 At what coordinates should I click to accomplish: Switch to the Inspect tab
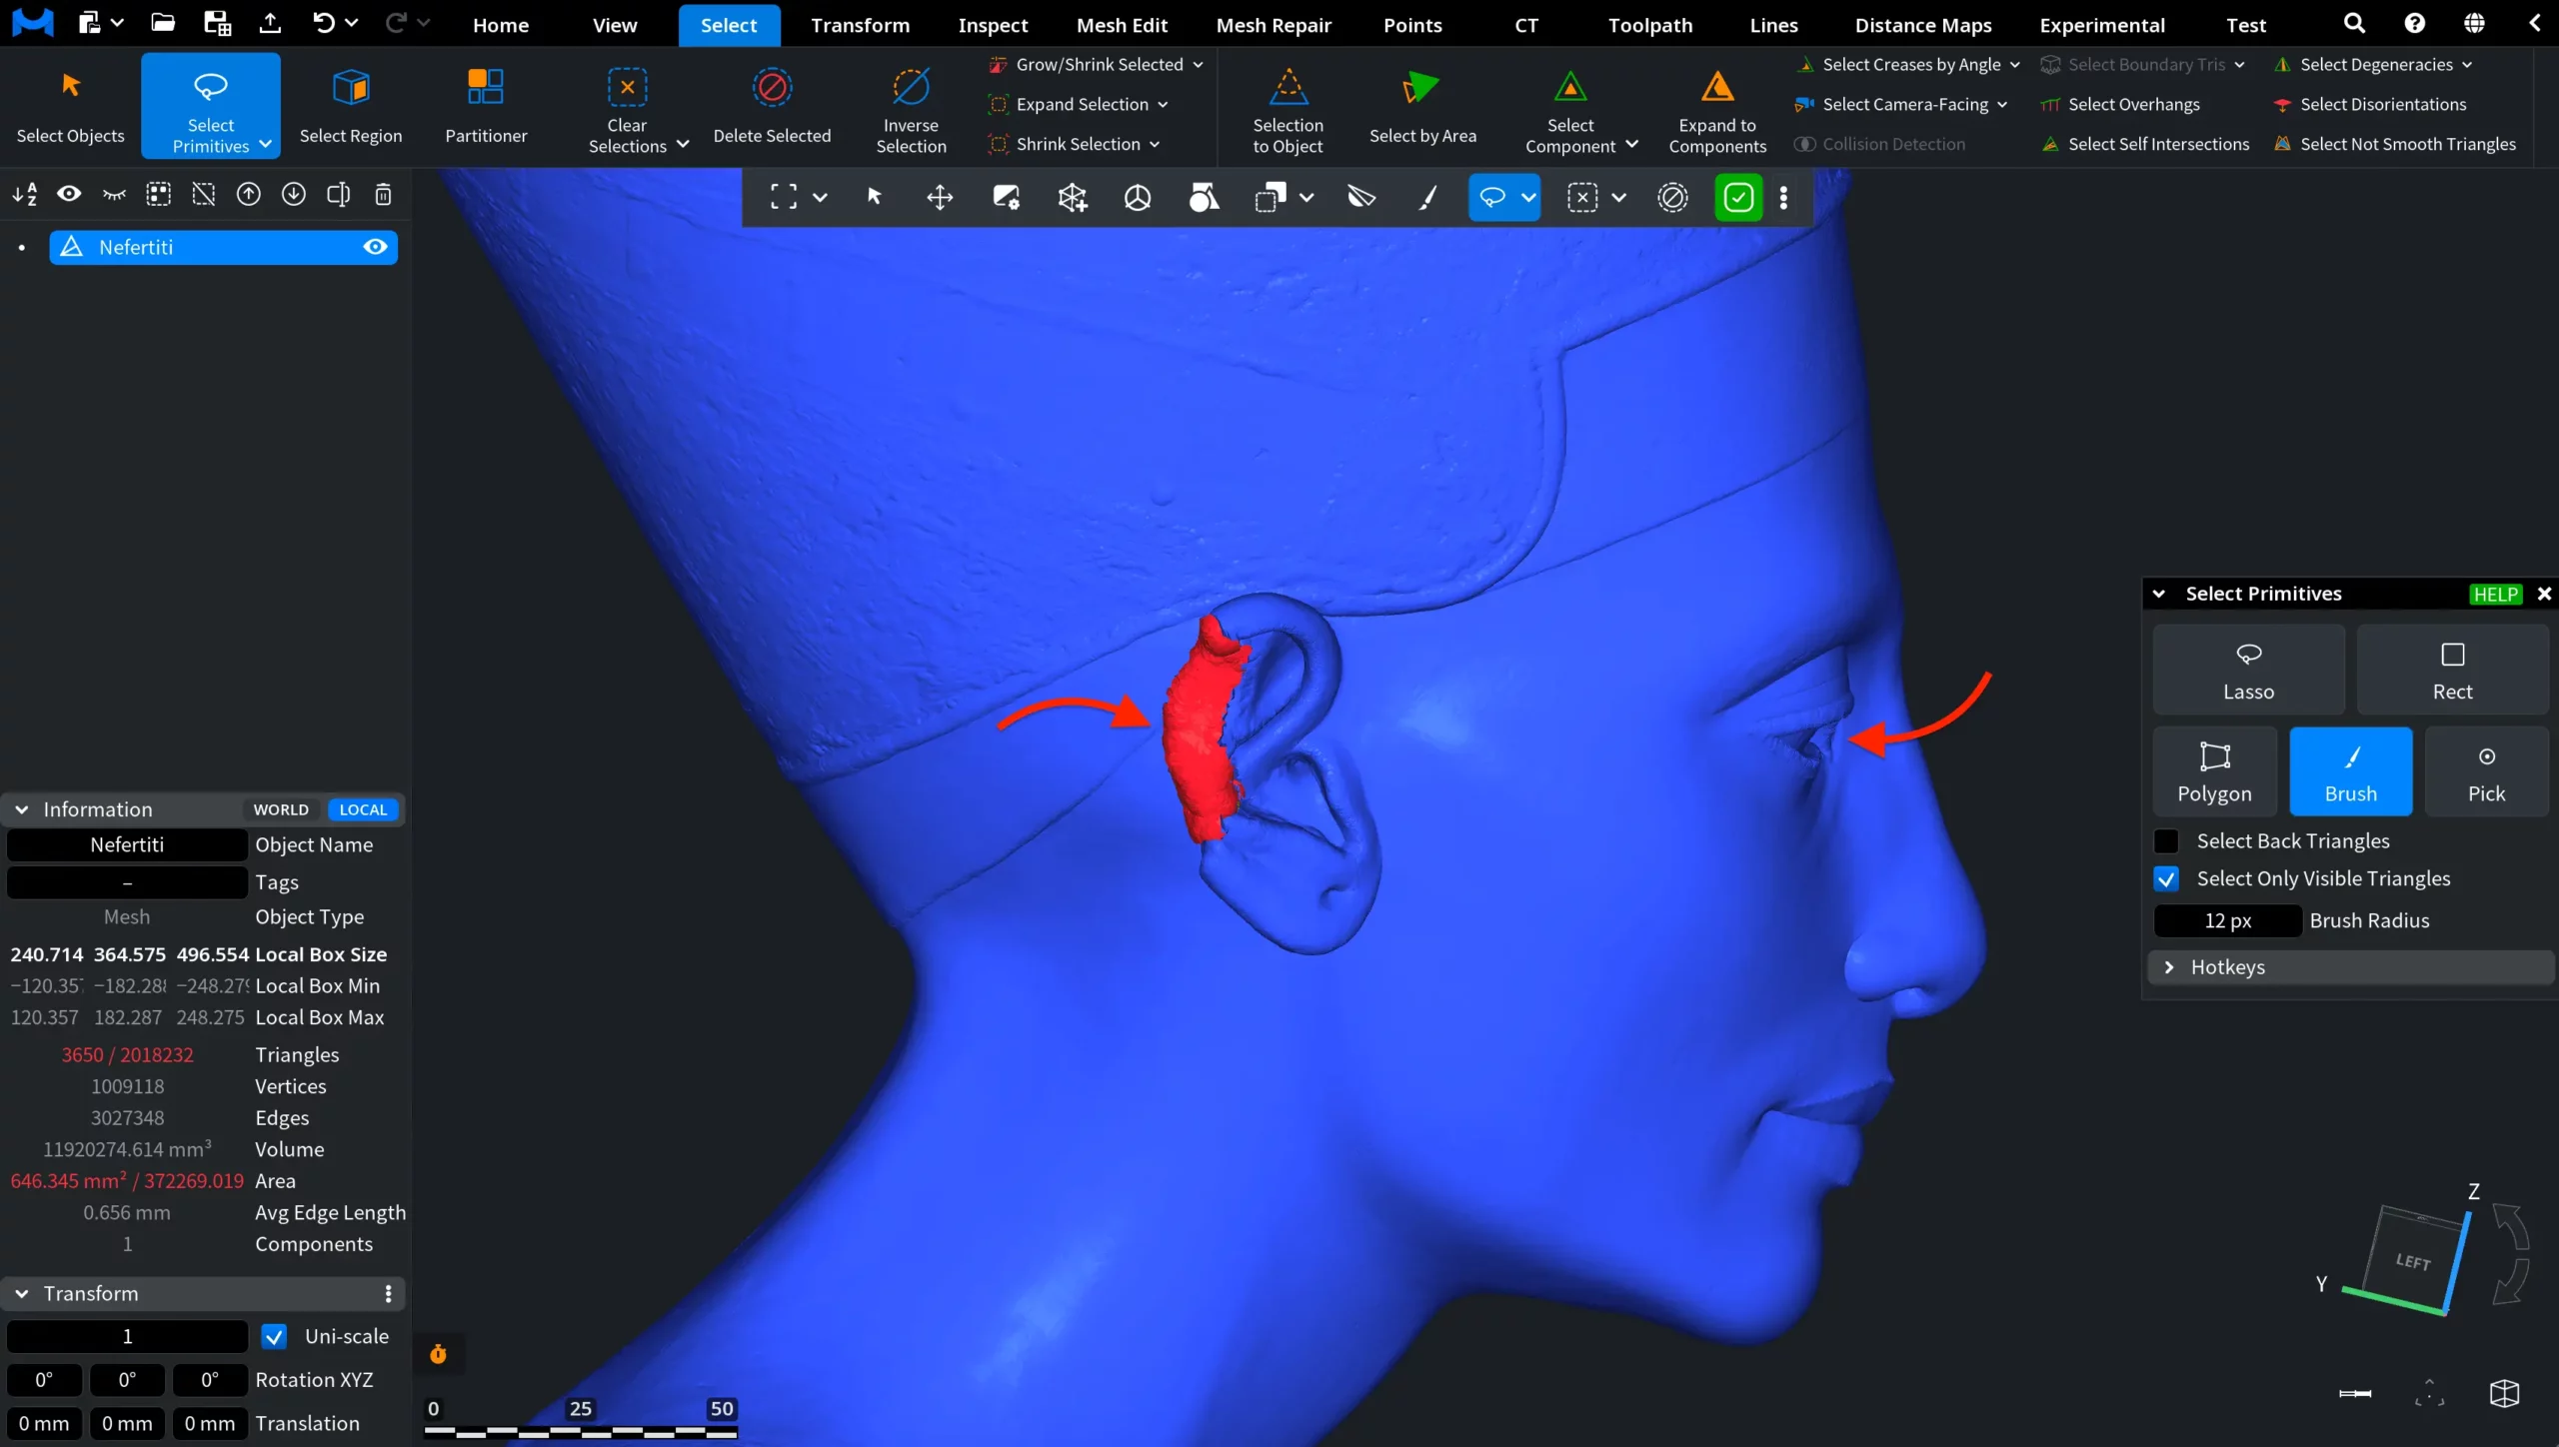993,25
